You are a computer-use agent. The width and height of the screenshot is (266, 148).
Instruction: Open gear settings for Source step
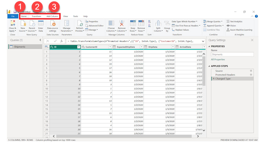(251, 71)
